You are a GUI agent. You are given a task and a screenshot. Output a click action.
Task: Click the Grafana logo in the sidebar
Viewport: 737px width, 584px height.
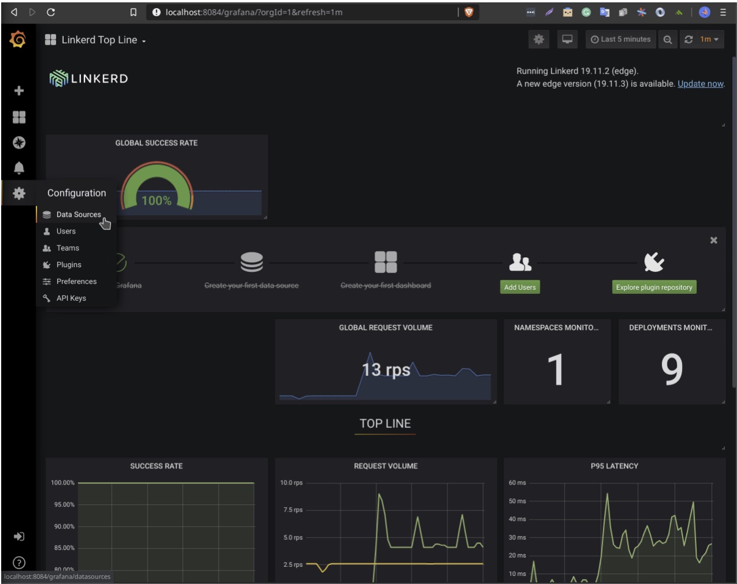pos(18,40)
